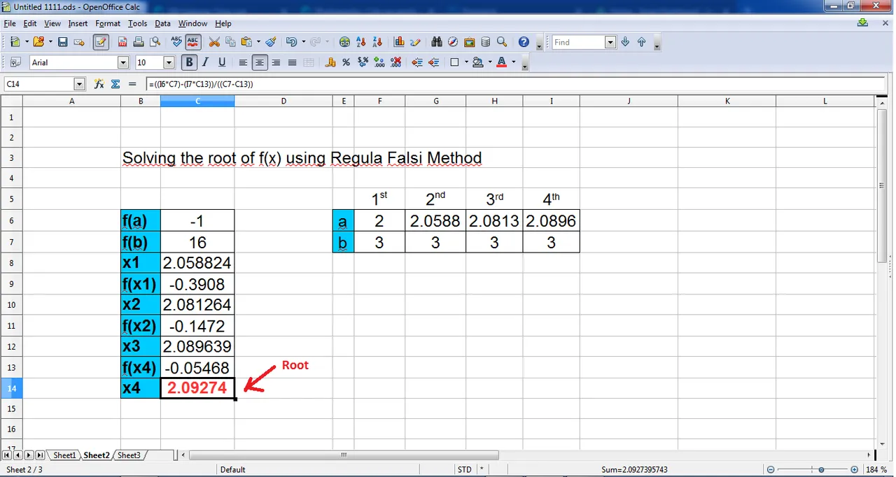Toggle Underline formatting button
This screenshot has height=477, width=896.
pyautogui.click(x=223, y=63)
